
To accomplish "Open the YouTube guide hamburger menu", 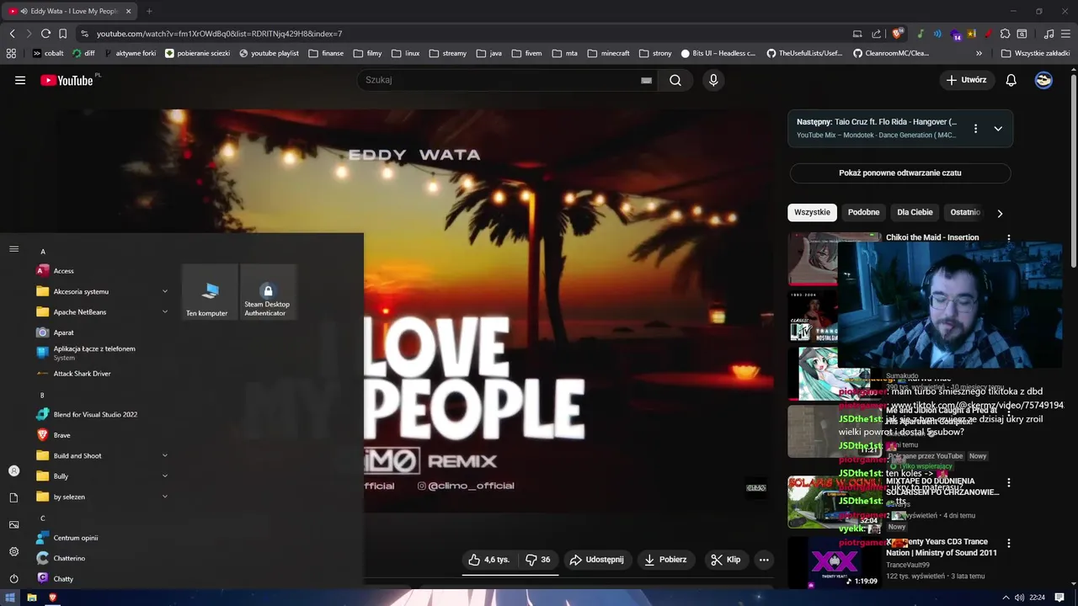I will click(x=20, y=80).
